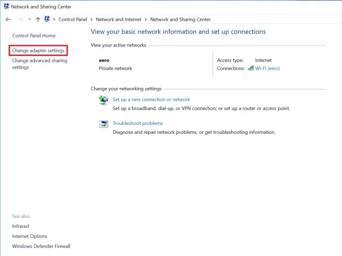
Task: Open Change advanced sharing settings
Action: 40,64
